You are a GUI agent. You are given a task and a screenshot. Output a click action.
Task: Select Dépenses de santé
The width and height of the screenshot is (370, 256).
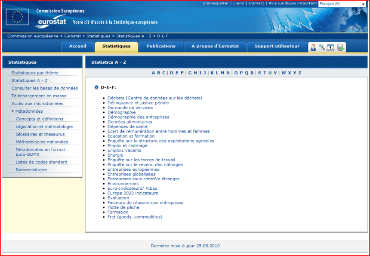(127, 126)
